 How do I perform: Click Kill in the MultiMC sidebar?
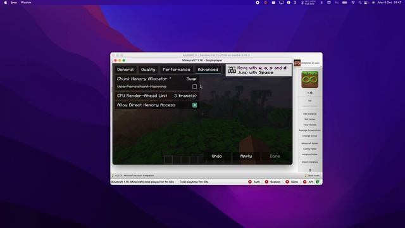pos(309,101)
